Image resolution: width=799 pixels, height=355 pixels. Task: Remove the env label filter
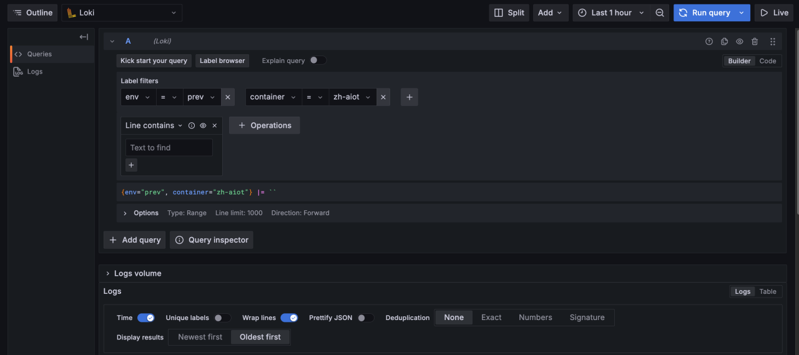click(x=228, y=97)
